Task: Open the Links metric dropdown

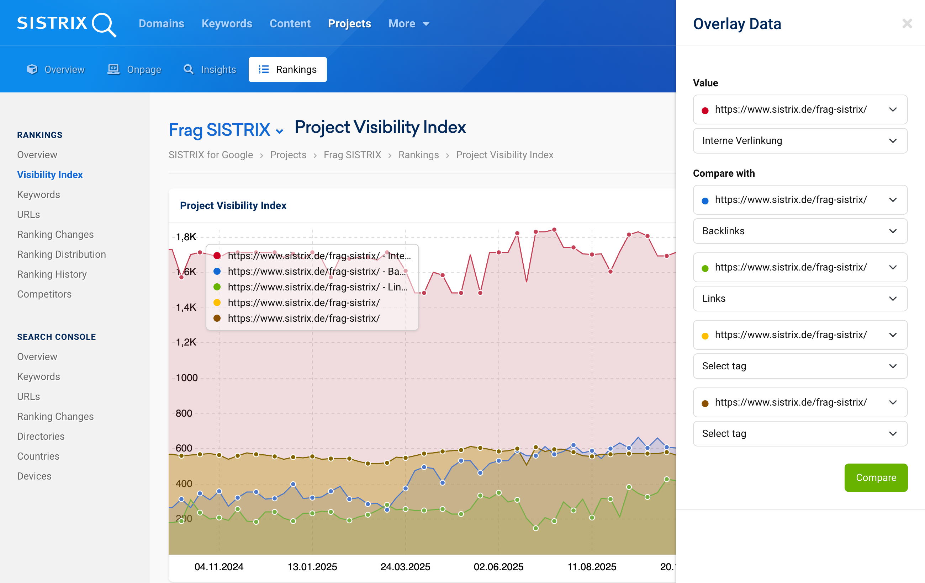Action: point(800,299)
